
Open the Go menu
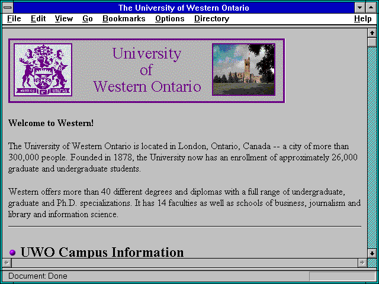tap(88, 19)
